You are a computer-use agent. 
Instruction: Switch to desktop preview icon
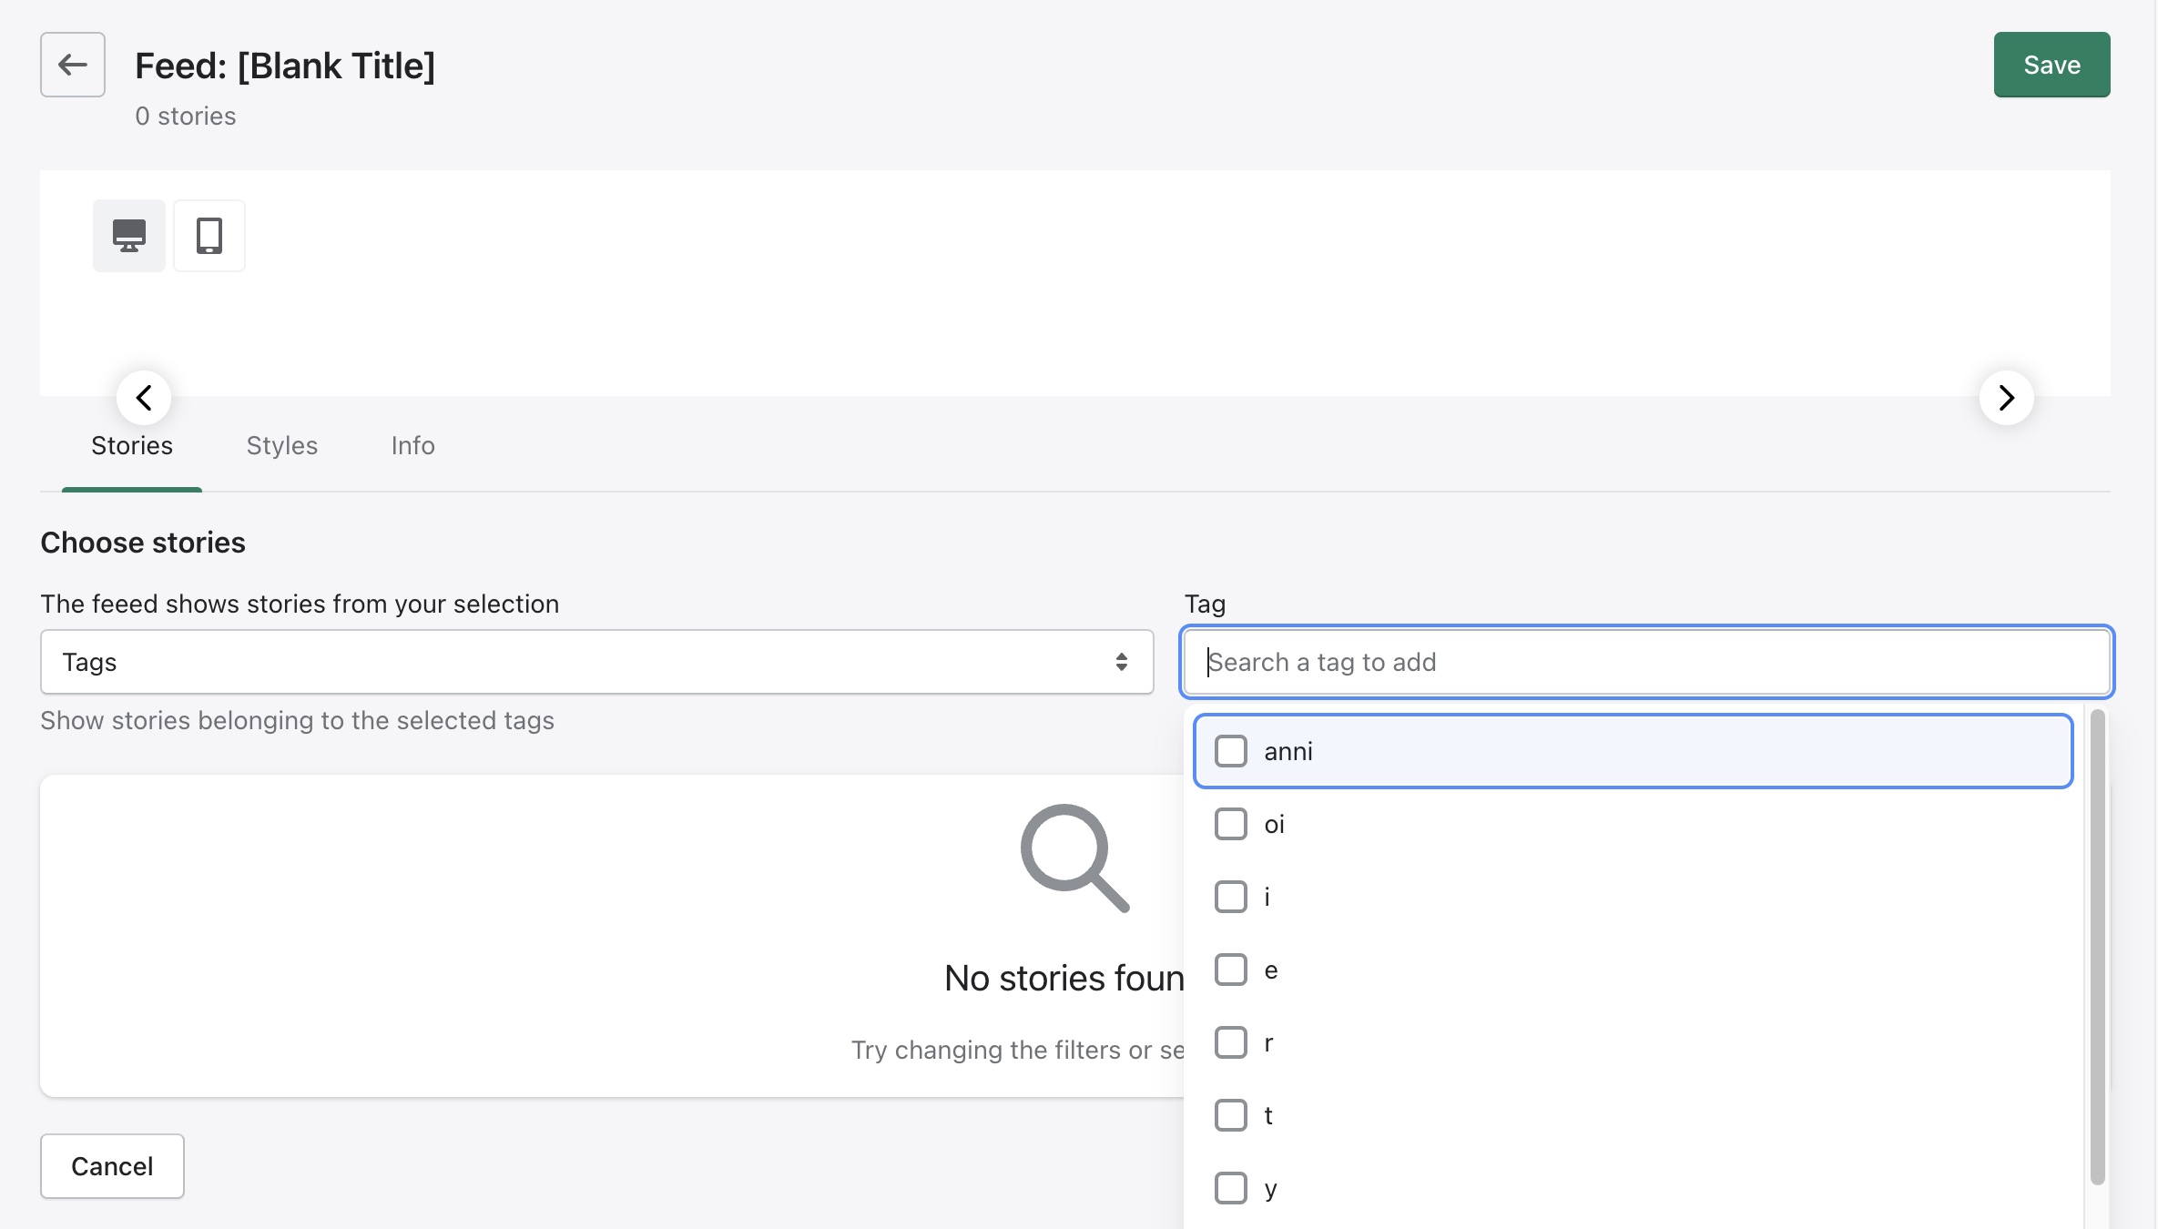click(129, 236)
